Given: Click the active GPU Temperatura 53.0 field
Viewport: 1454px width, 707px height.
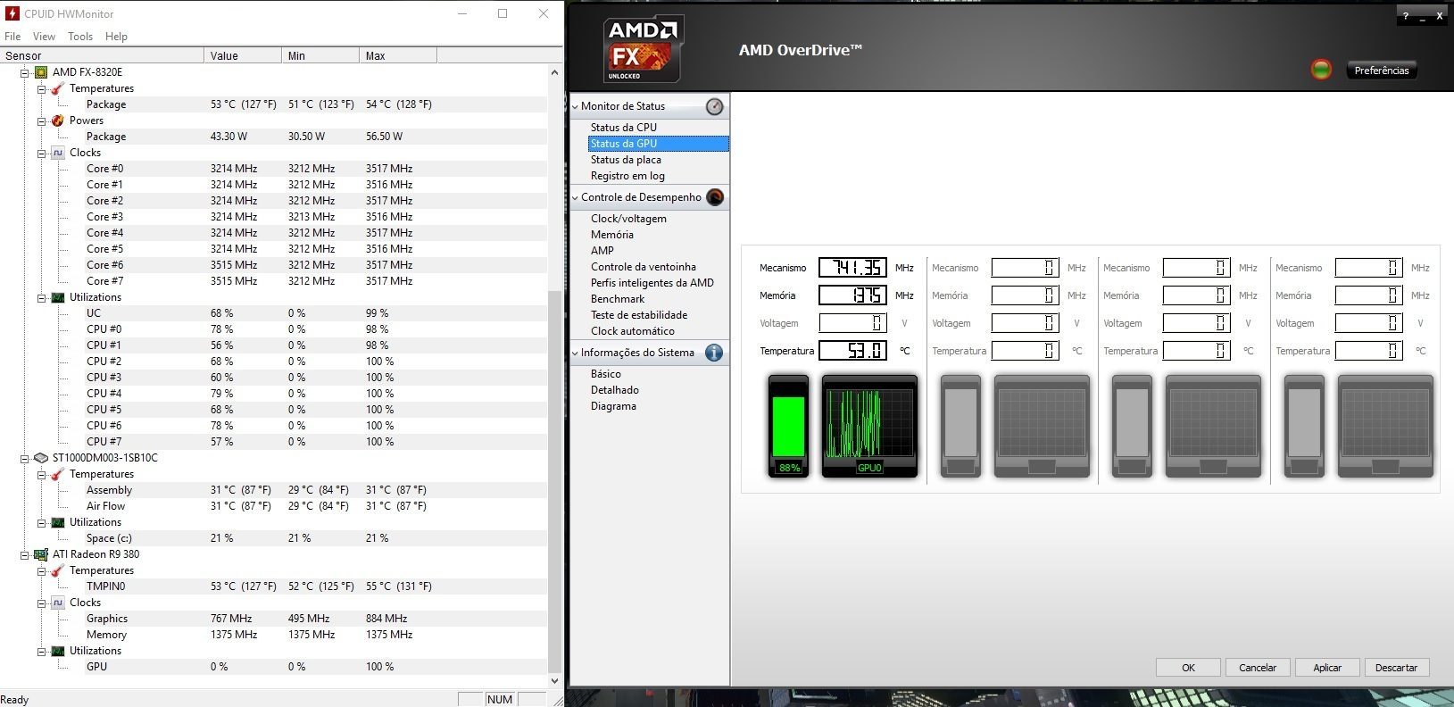Looking at the screenshot, I should (x=852, y=351).
